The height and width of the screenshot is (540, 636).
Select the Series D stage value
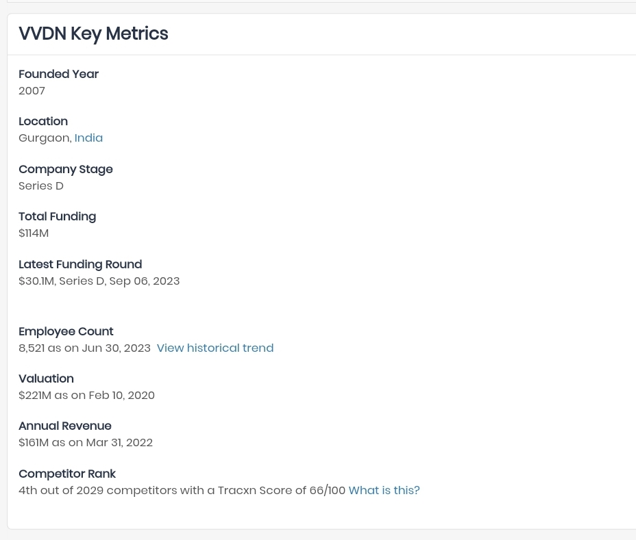41,186
